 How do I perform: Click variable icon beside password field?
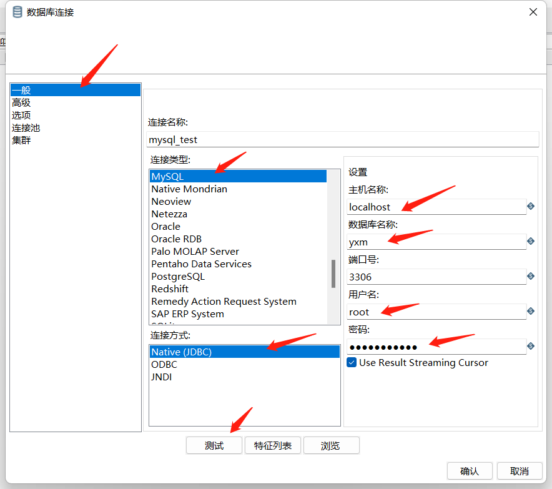[x=531, y=346]
